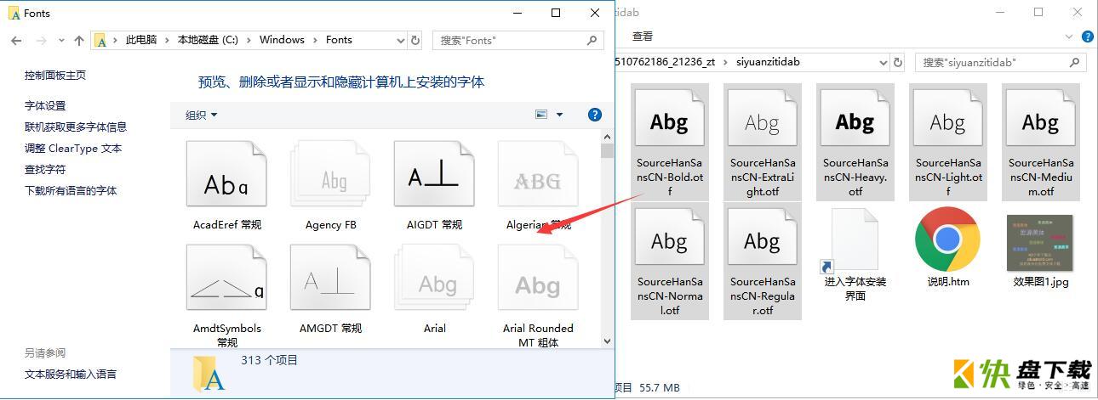1098x400 pixels.
Task: Click 此电脑 in the address breadcrumb
Action: pos(140,40)
